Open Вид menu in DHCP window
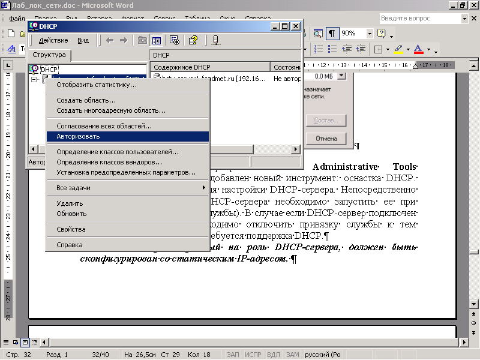The image size is (480, 360). (x=83, y=40)
